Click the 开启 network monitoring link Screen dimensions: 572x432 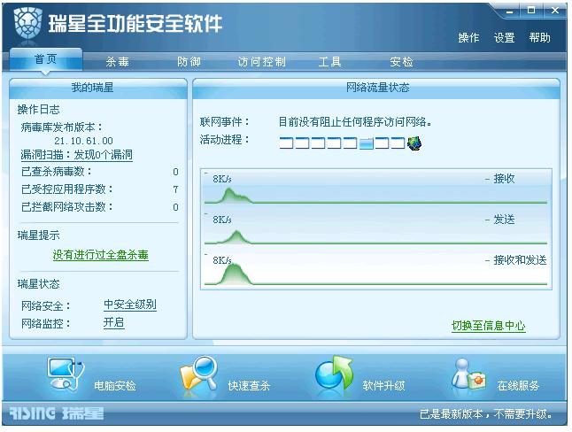(x=114, y=322)
